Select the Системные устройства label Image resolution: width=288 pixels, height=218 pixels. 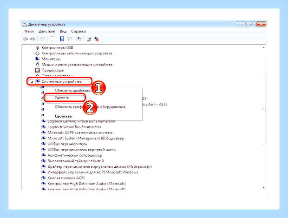click(61, 81)
